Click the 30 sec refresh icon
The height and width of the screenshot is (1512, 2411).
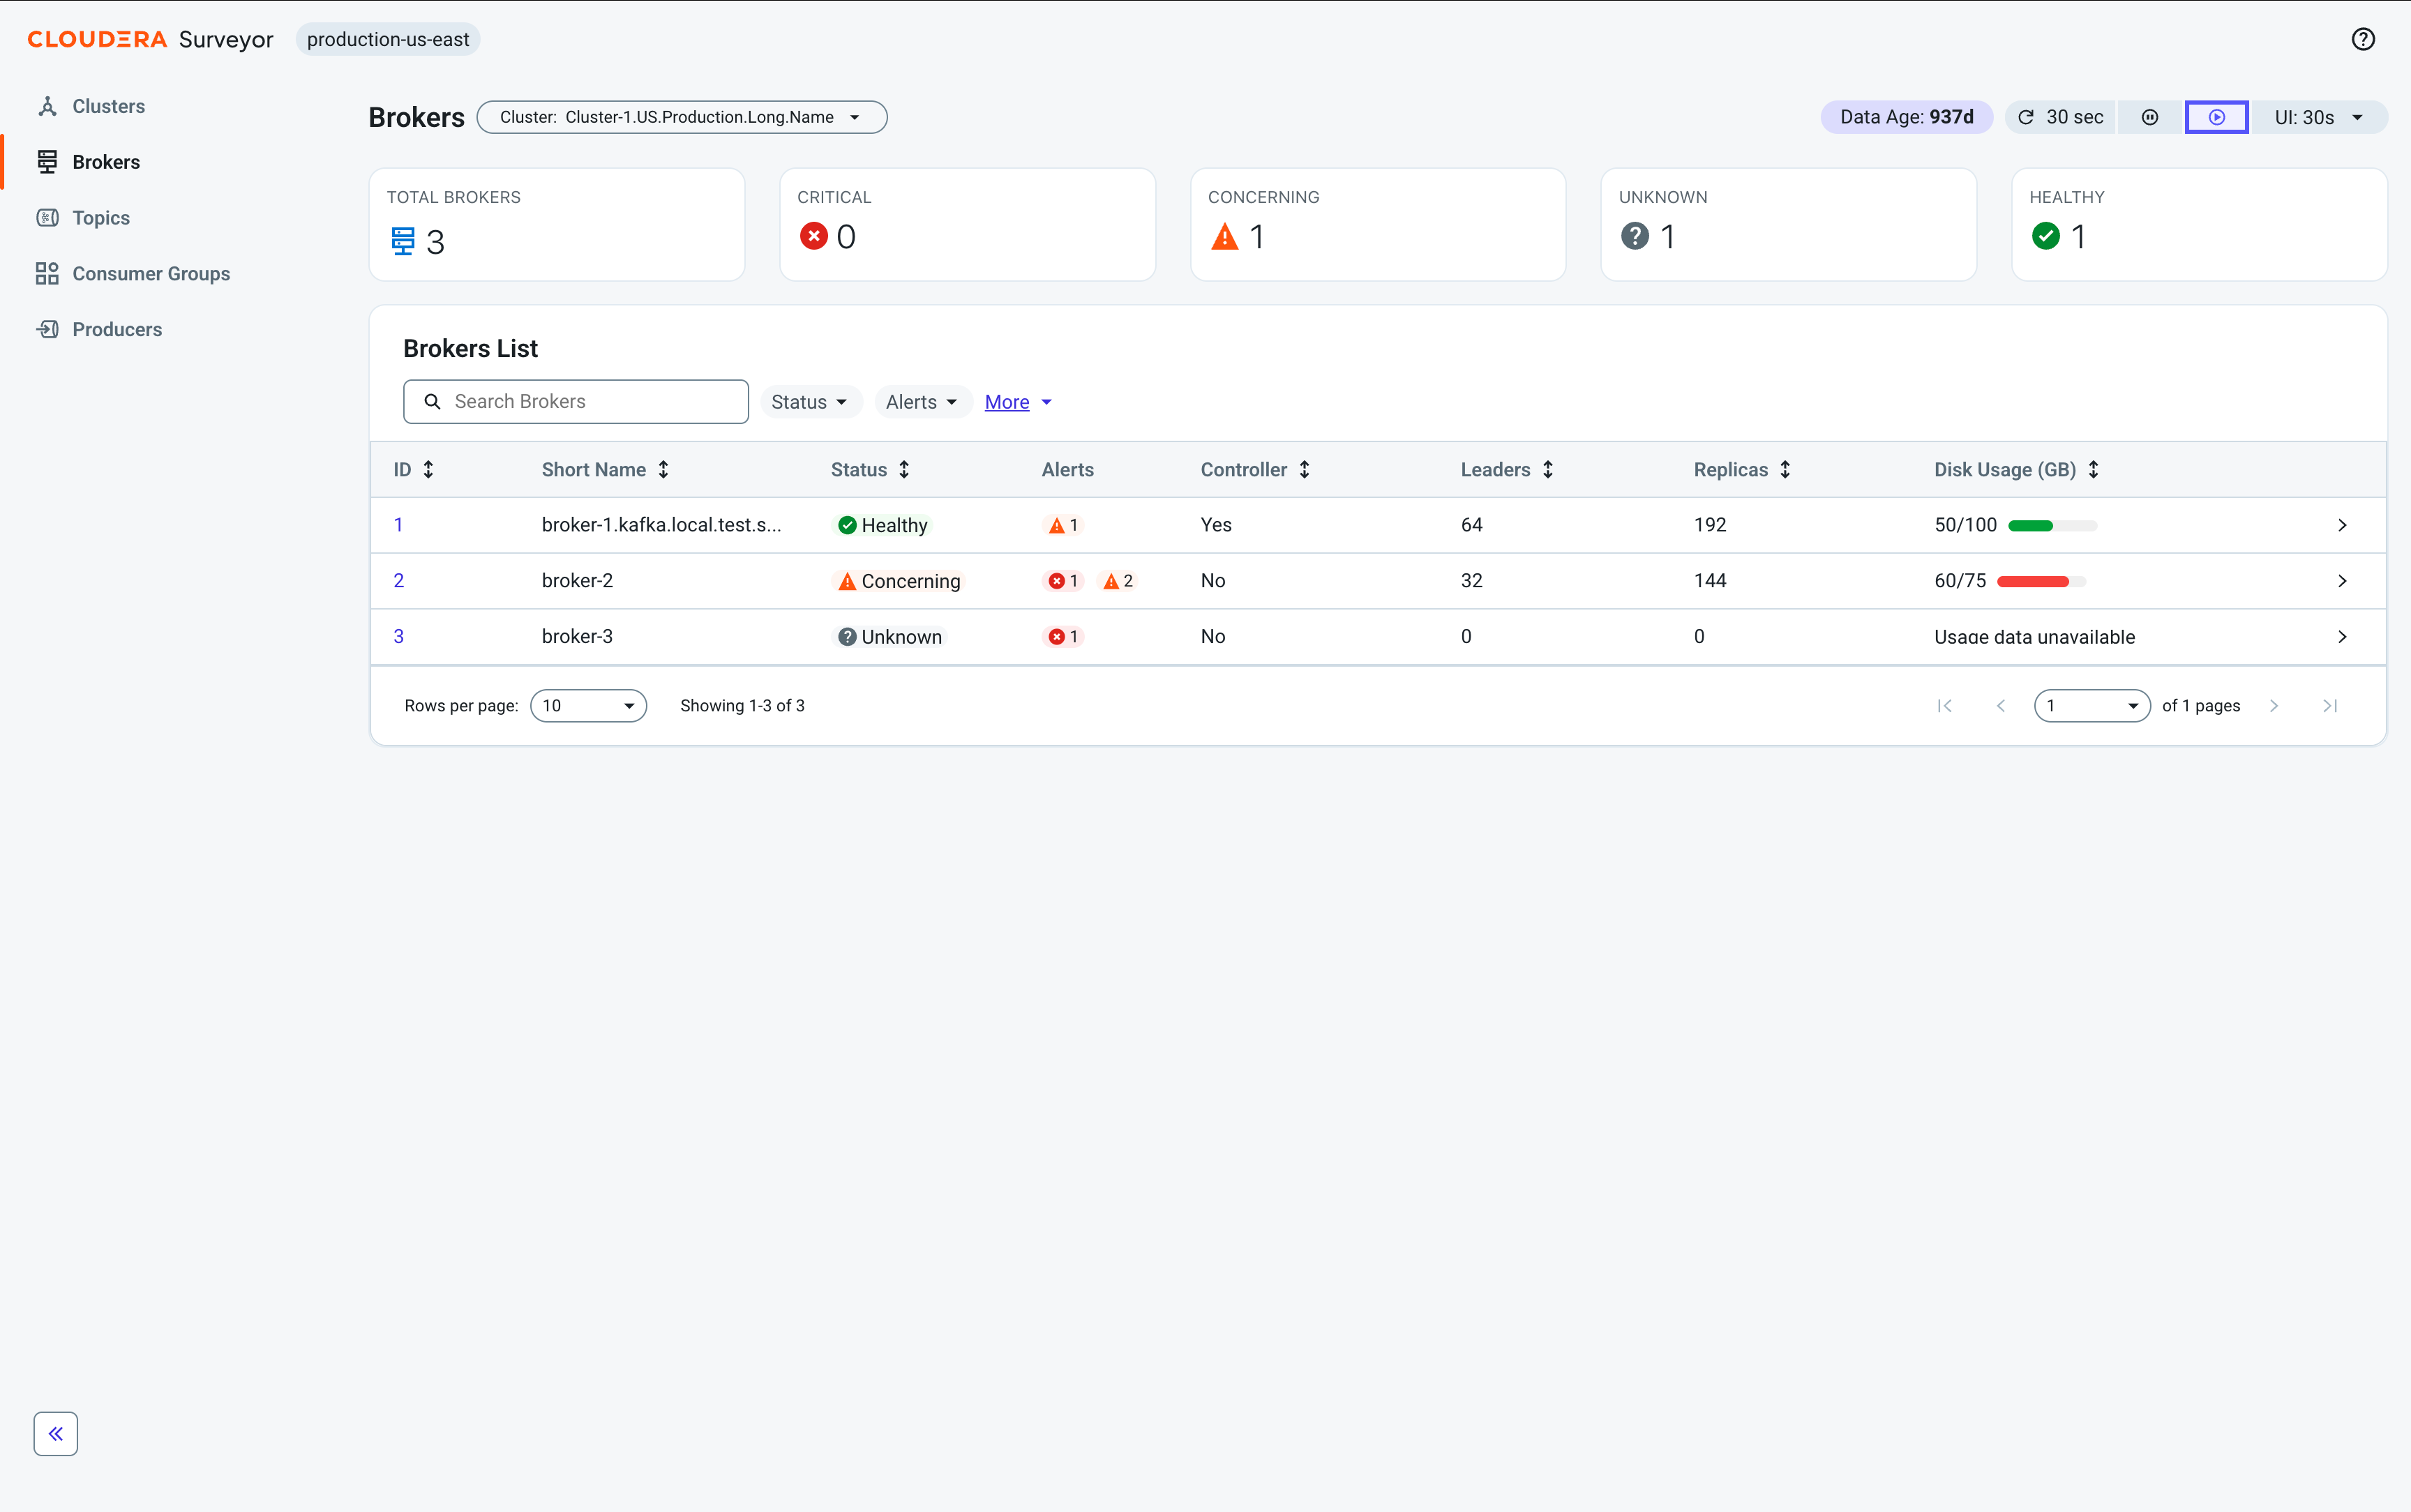pyautogui.click(x=2026, y=117)
